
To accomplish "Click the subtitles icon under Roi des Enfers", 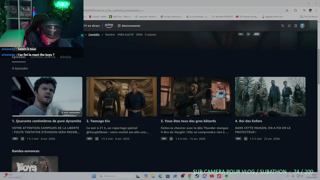I will (x=245, y=139).
